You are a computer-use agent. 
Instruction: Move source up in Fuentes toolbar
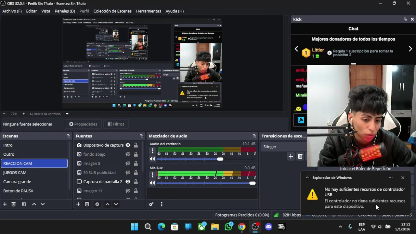point(107,204)
